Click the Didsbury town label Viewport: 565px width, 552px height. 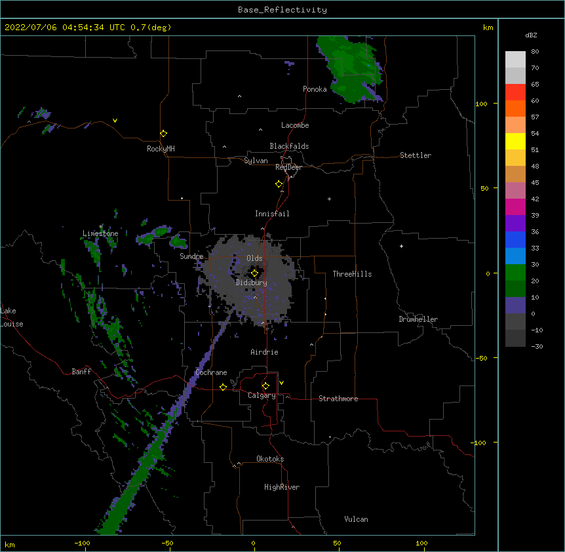pos(251,283)
